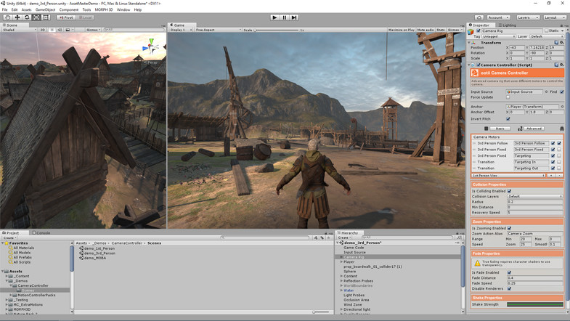Expand the MORPH3D folder in Project

point(7,309)
